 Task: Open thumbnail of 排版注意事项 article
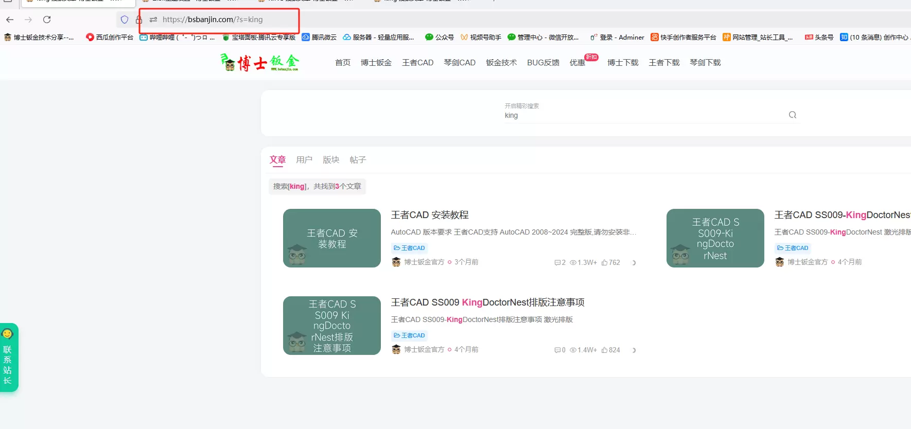(332, 326)
